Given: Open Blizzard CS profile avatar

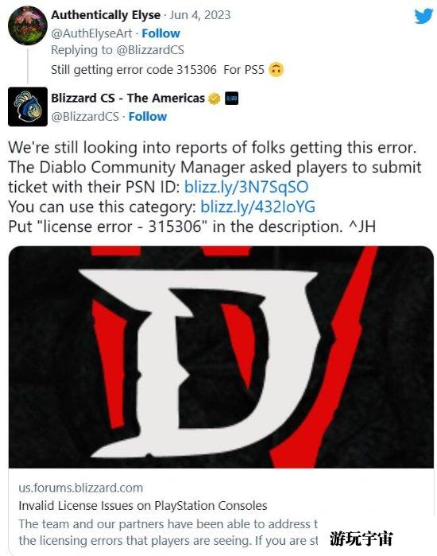Looking at the screenshot, I should [28, 106].
